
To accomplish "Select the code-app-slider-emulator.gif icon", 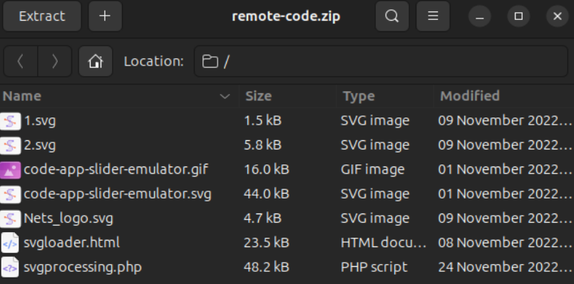I will point(10,169).
